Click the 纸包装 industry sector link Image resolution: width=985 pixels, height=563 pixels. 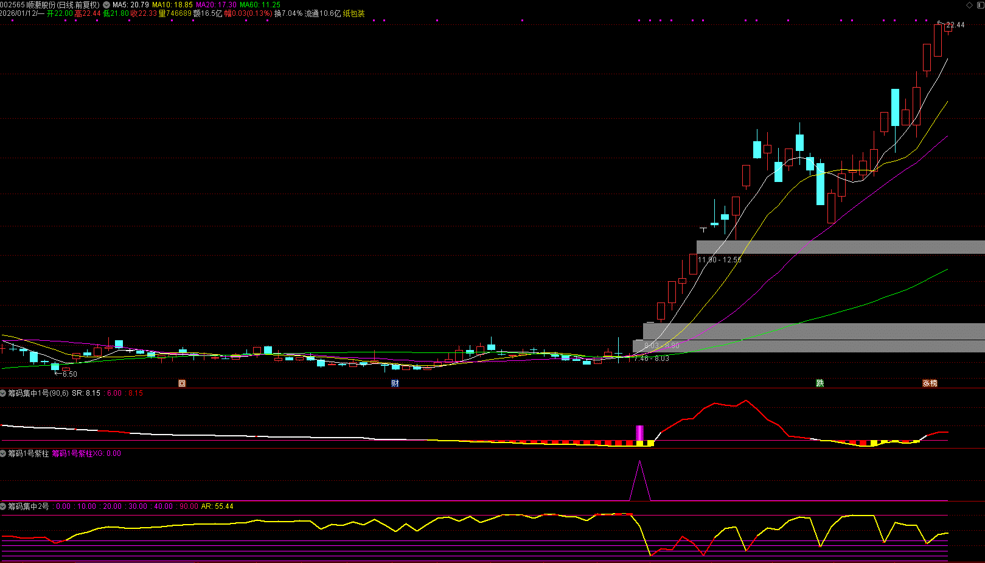(353, 13)
